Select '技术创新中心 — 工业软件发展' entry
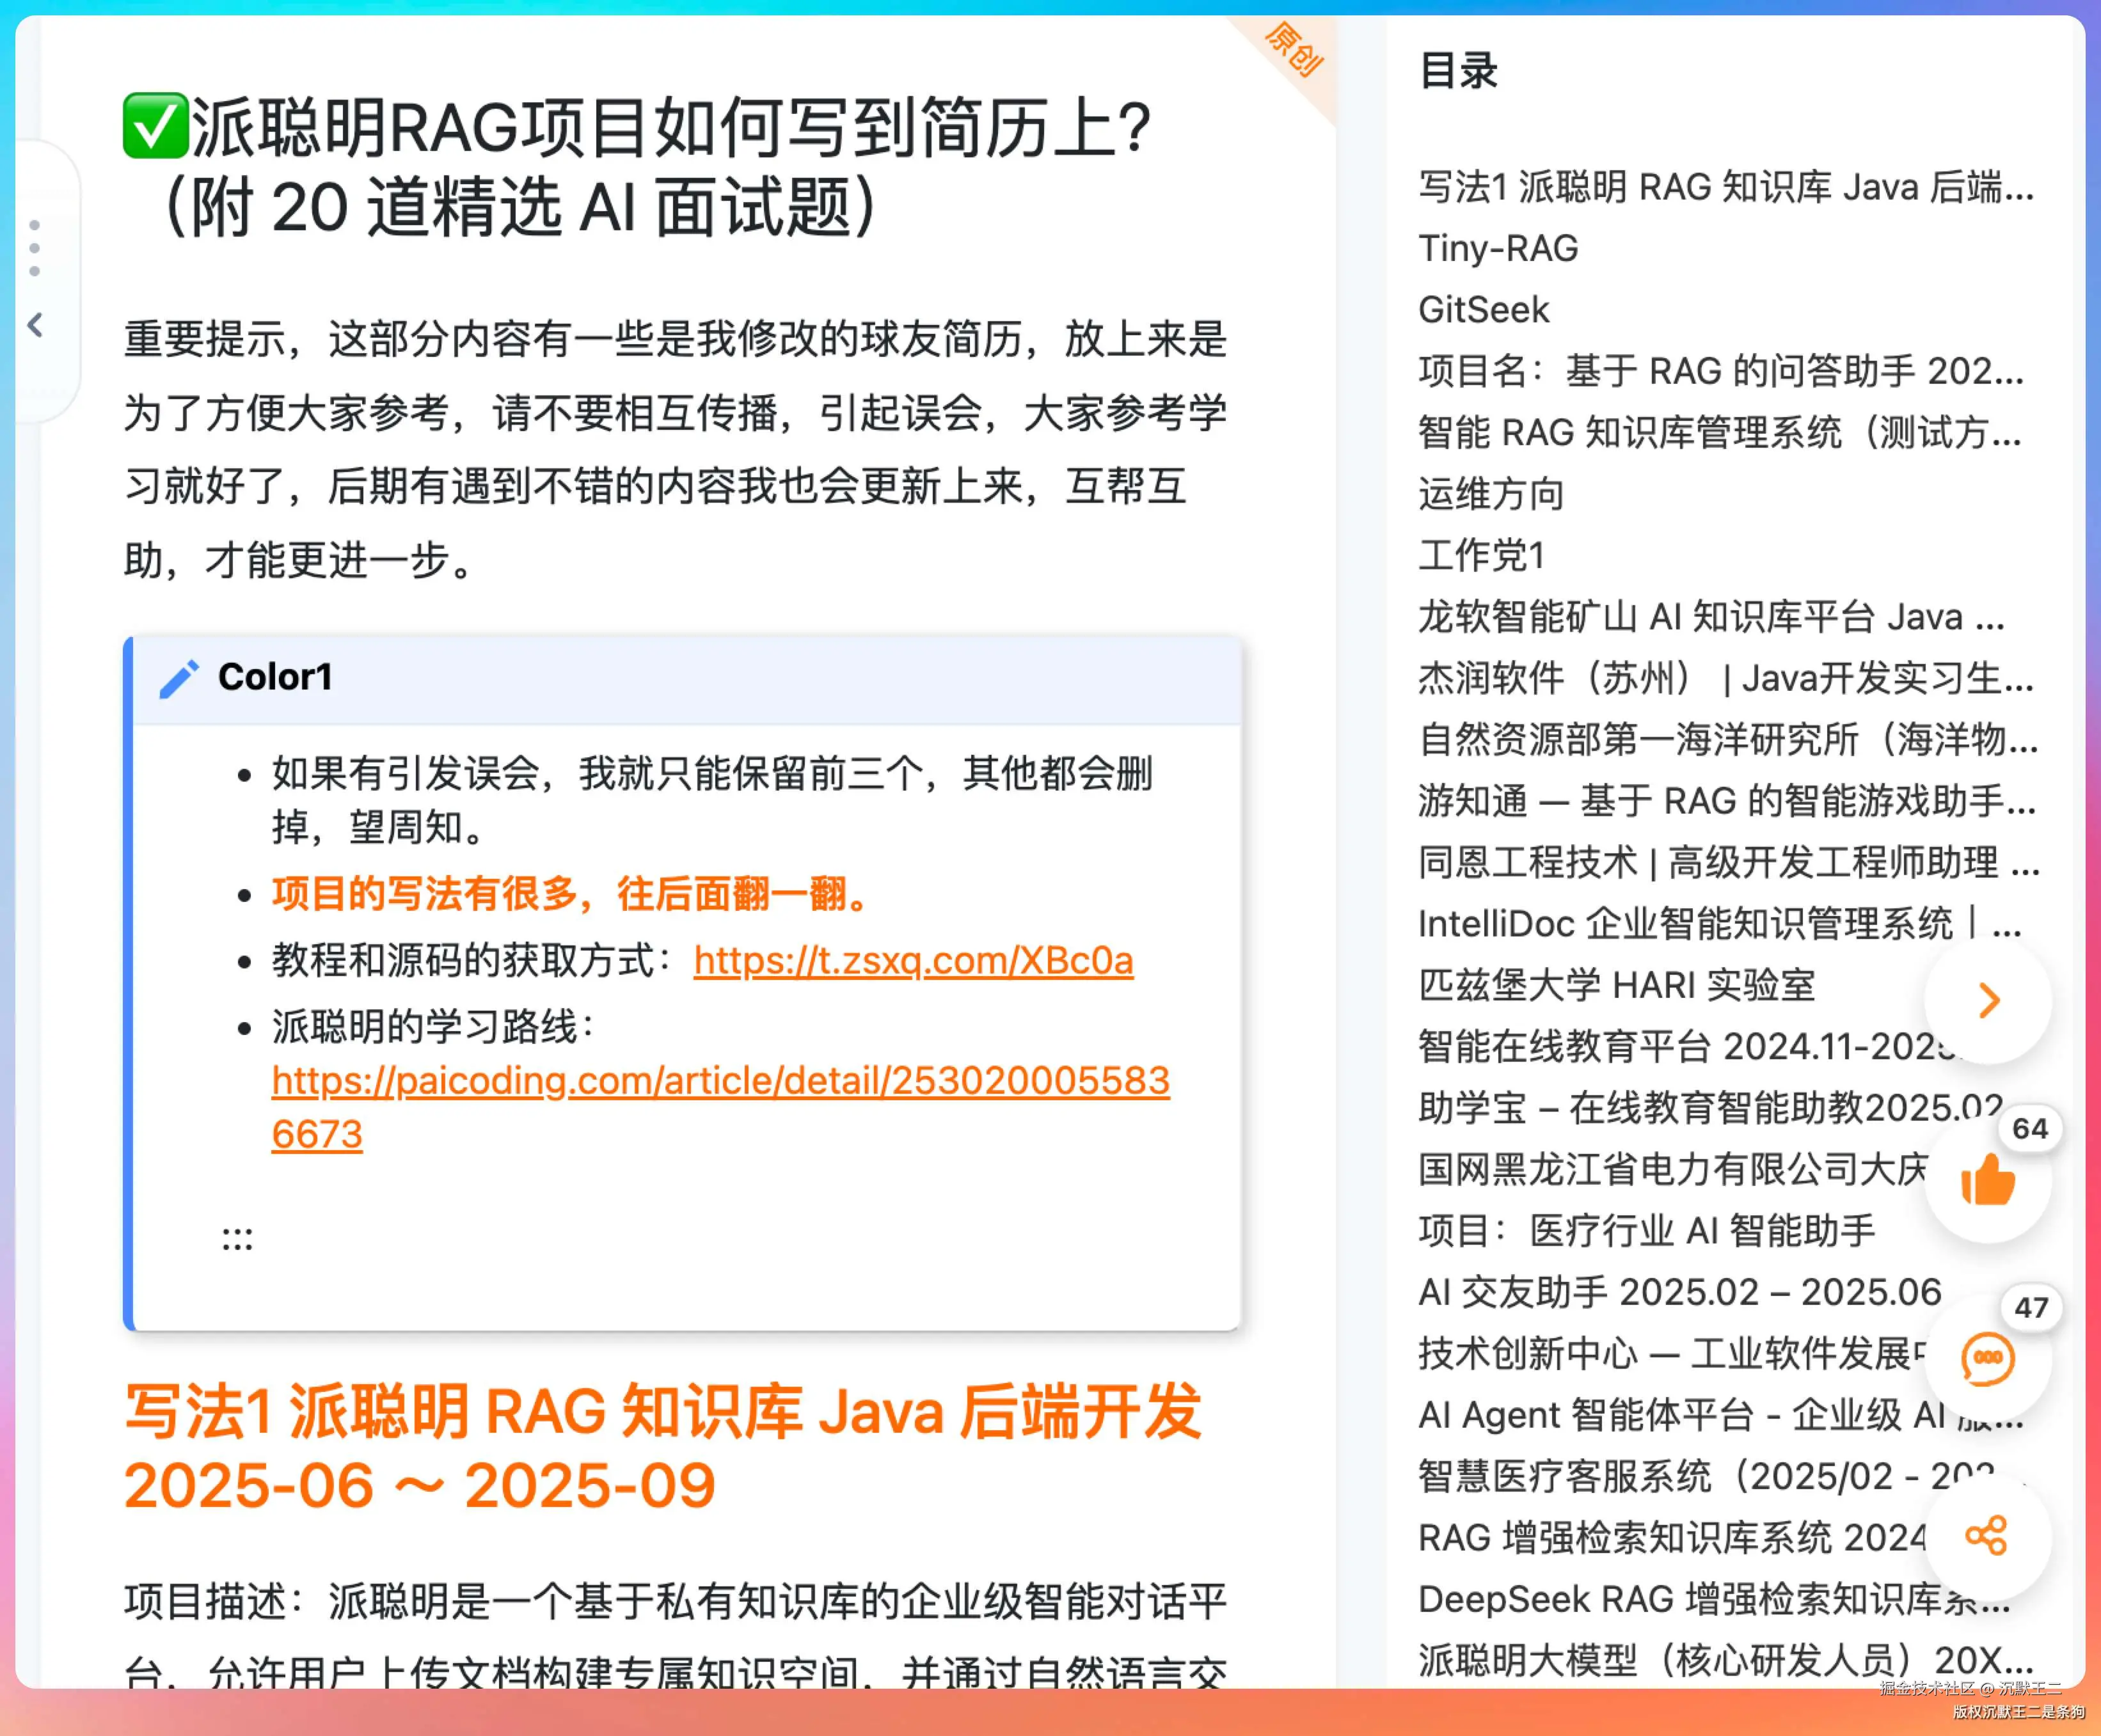2101x1736 pixels. pos(1673,1353)
